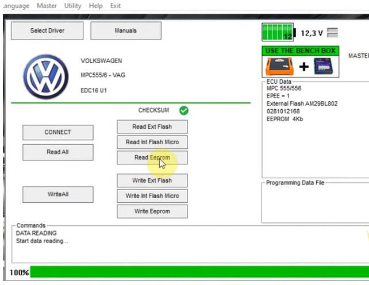Screen dimensions: 369x285
Task: Click the 100% progress percentage label
Action: point(19,272)
